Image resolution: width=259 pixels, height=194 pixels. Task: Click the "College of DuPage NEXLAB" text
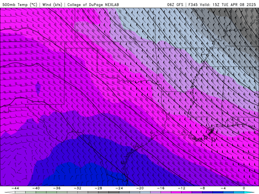pyautogui.click(x=93, y=5)
